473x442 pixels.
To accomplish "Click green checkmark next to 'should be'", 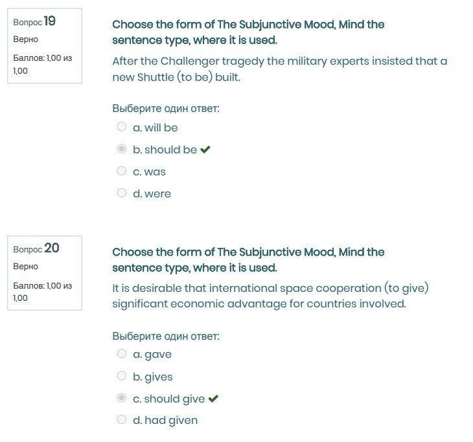I will tap(205, 149).
